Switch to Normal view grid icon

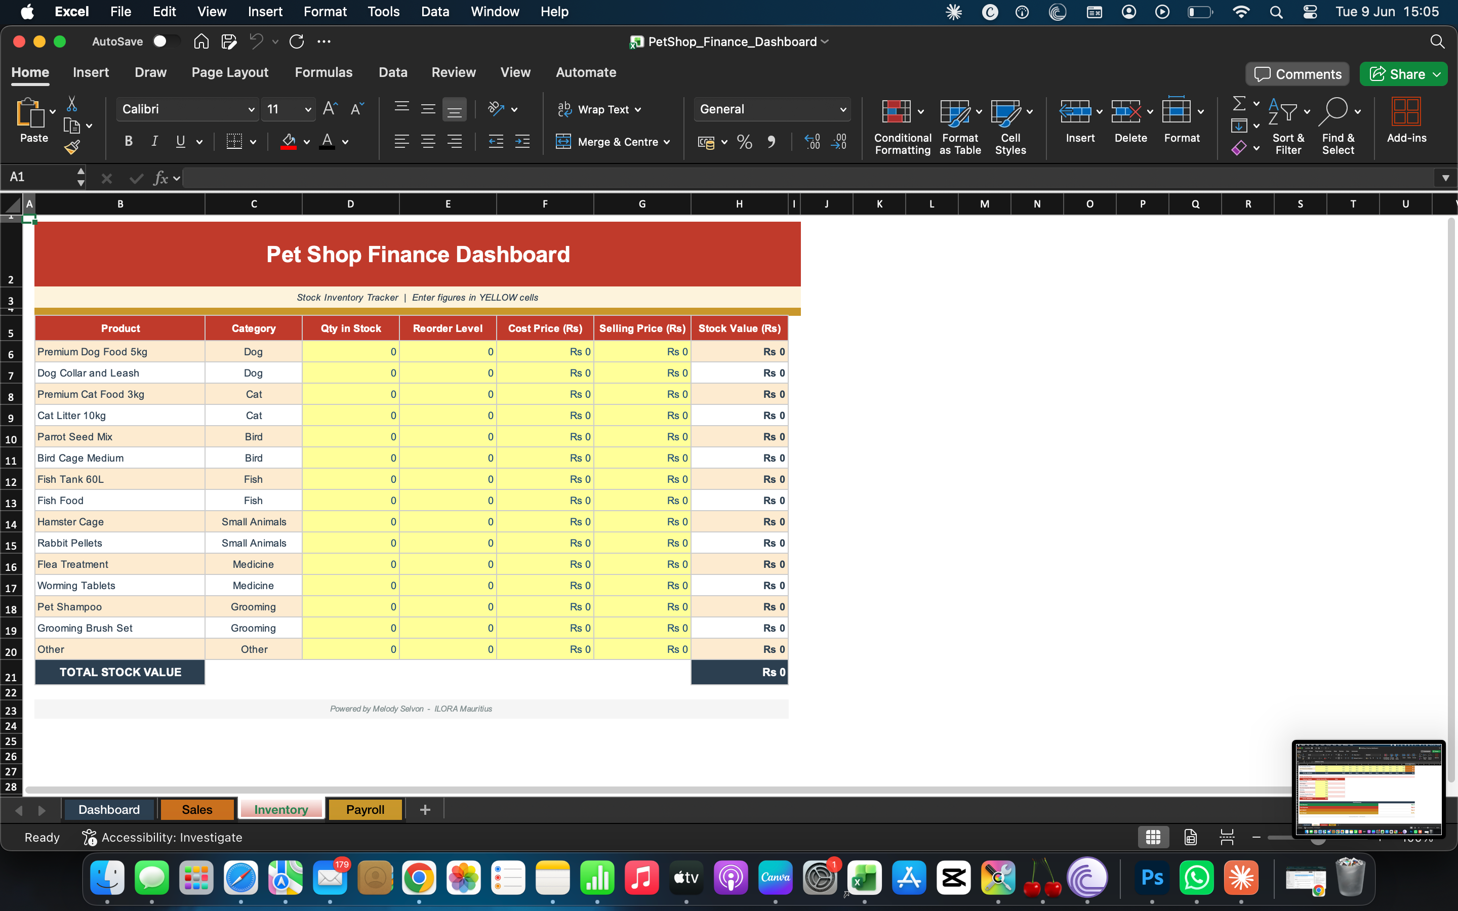click(x=1153, y=837)
